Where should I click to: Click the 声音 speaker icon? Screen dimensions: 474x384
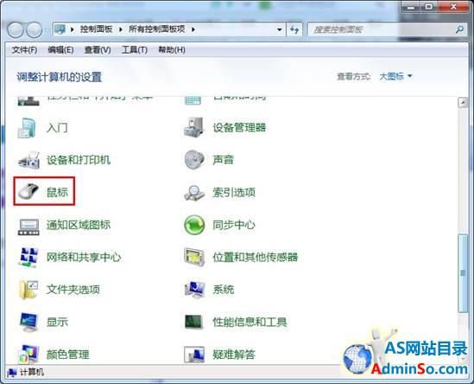(x=193, y=160)
